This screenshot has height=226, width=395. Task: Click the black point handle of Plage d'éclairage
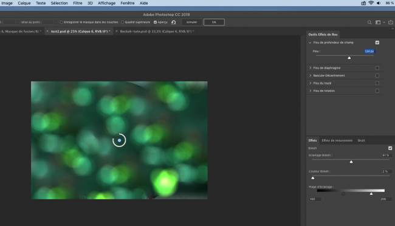(343, 194)
